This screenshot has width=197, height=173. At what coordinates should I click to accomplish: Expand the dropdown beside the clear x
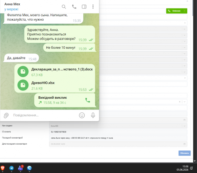pos(184,102)
